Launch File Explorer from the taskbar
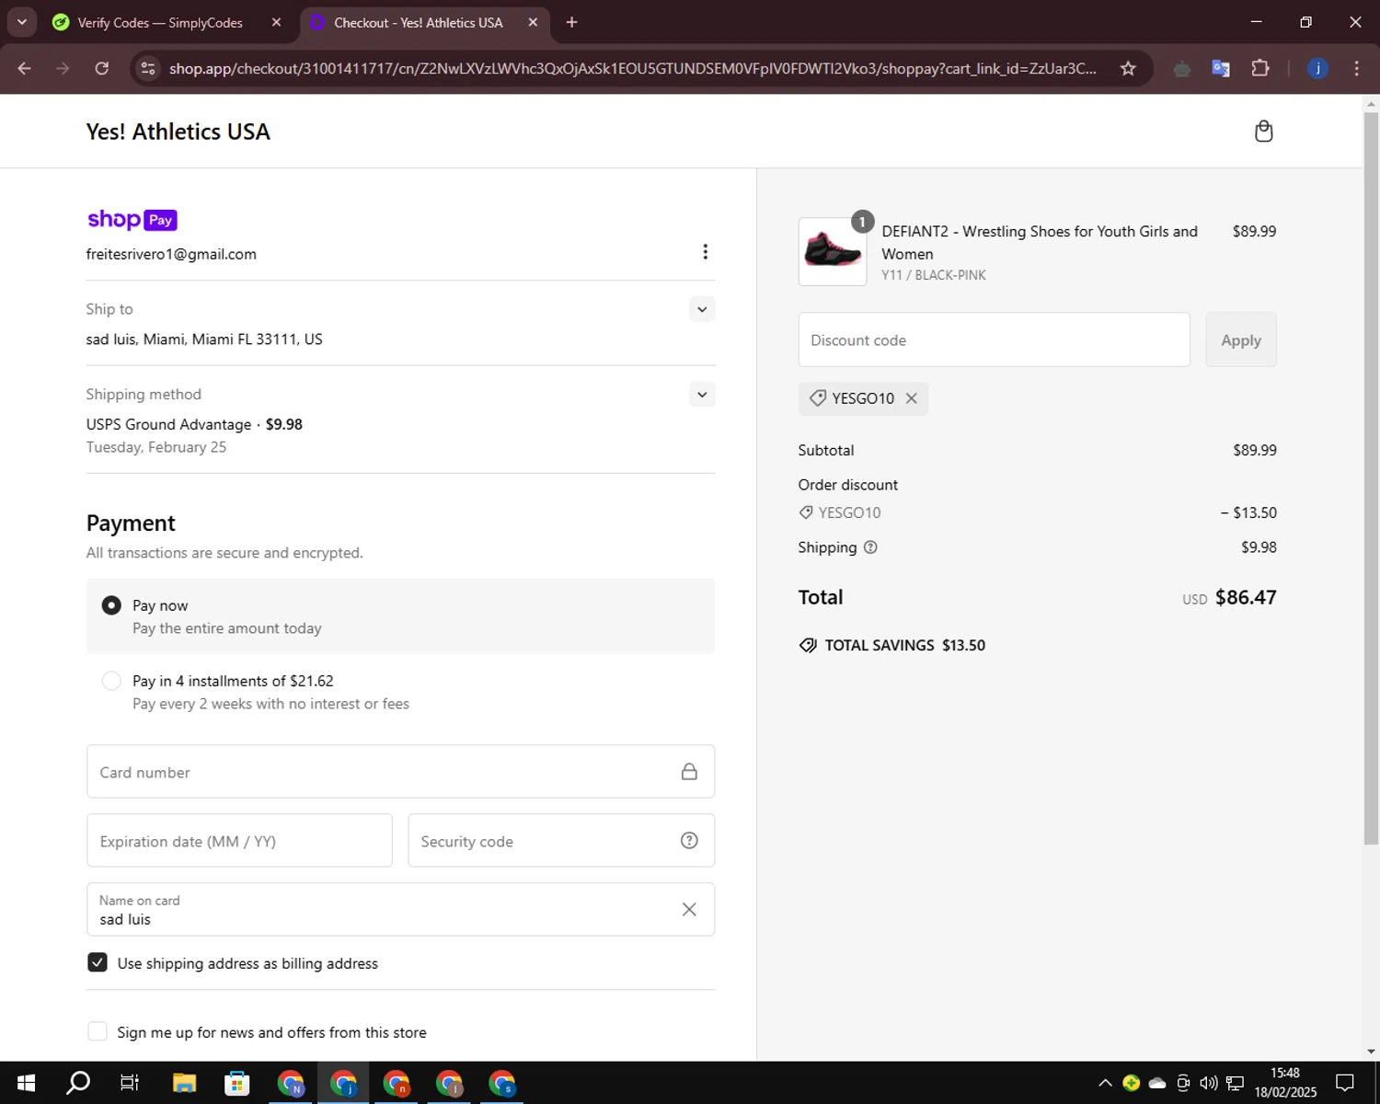Screen dimensions: 1380x1104 pyautogui.click(x=184, y=1083)
